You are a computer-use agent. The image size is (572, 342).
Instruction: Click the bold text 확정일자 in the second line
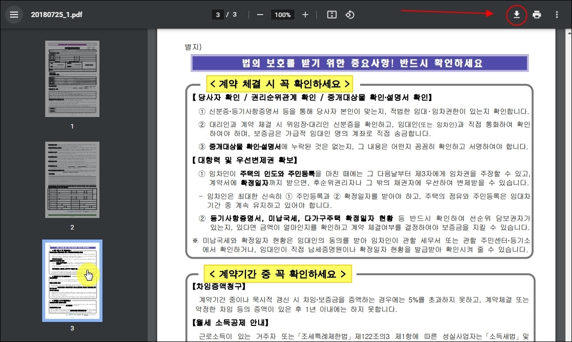click(x=255, y=182)
